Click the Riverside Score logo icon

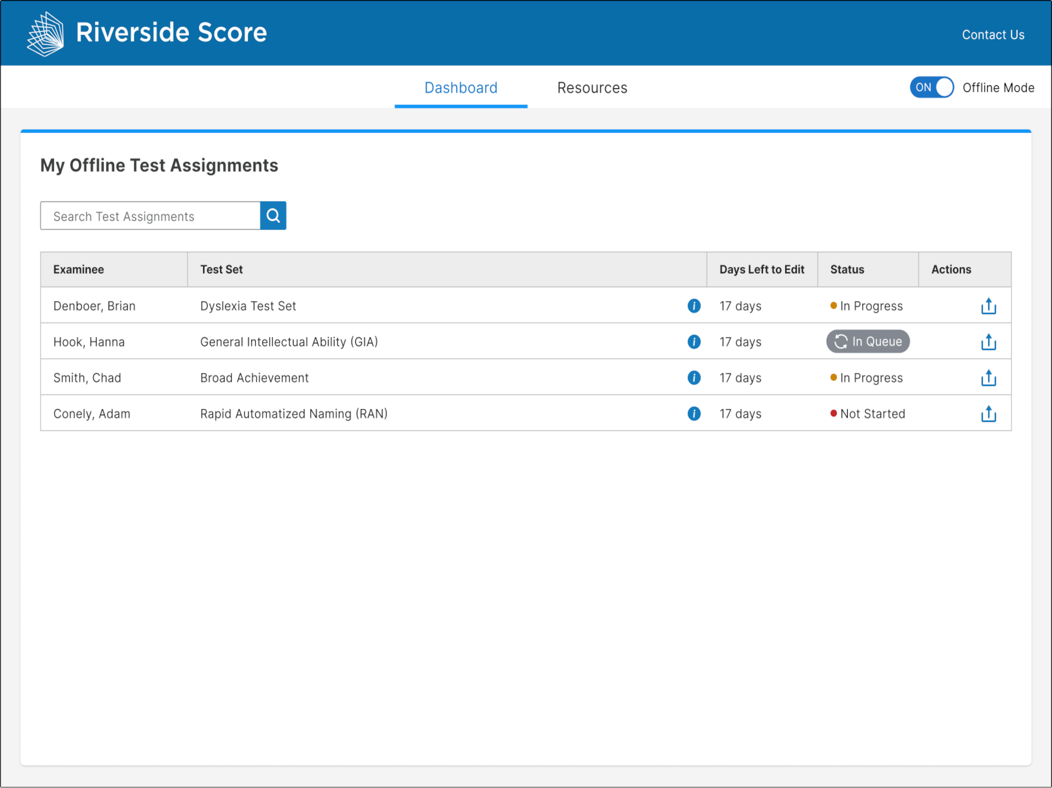click(x=46, y=34)
